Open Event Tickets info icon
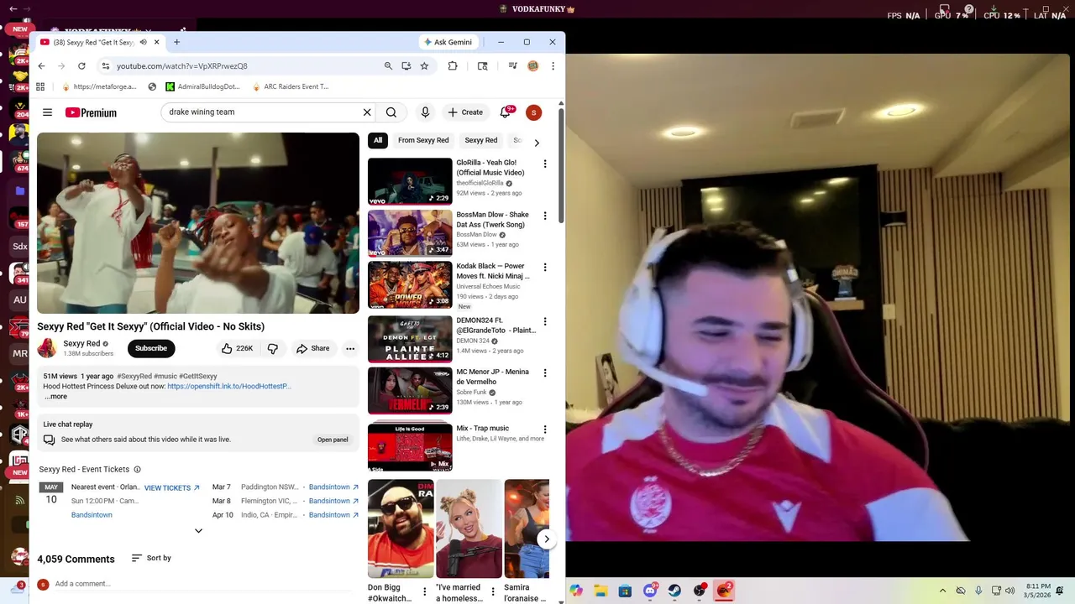1075x604 pixels. [x=138, y=470]
